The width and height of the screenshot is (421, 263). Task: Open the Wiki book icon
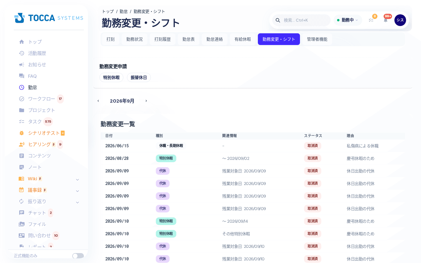point(21,179)
